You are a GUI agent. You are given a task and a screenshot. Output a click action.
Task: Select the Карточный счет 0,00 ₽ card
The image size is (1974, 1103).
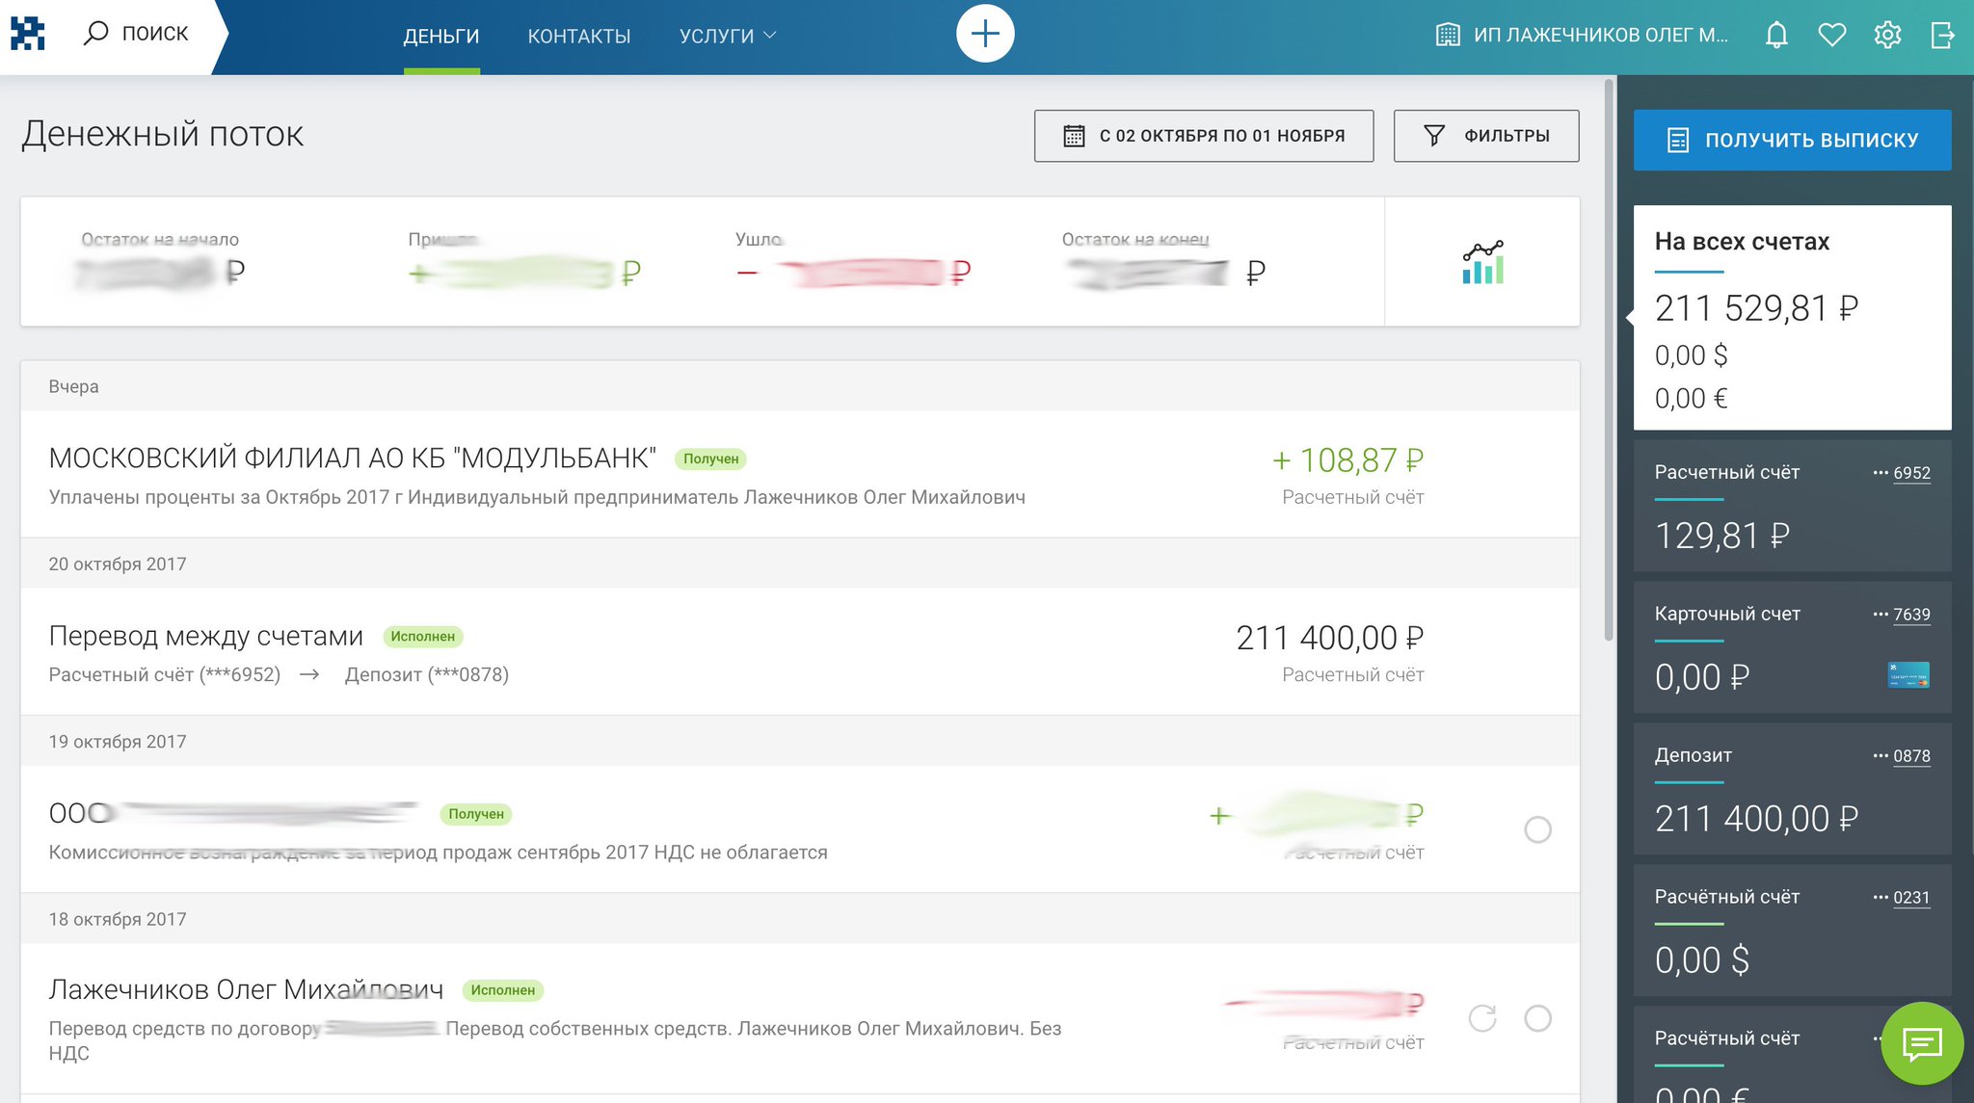pyautogui.click(x=1793, y=647)
